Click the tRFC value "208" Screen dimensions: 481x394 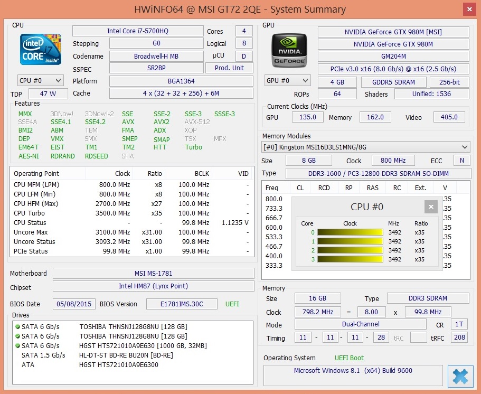pos(459,337)
